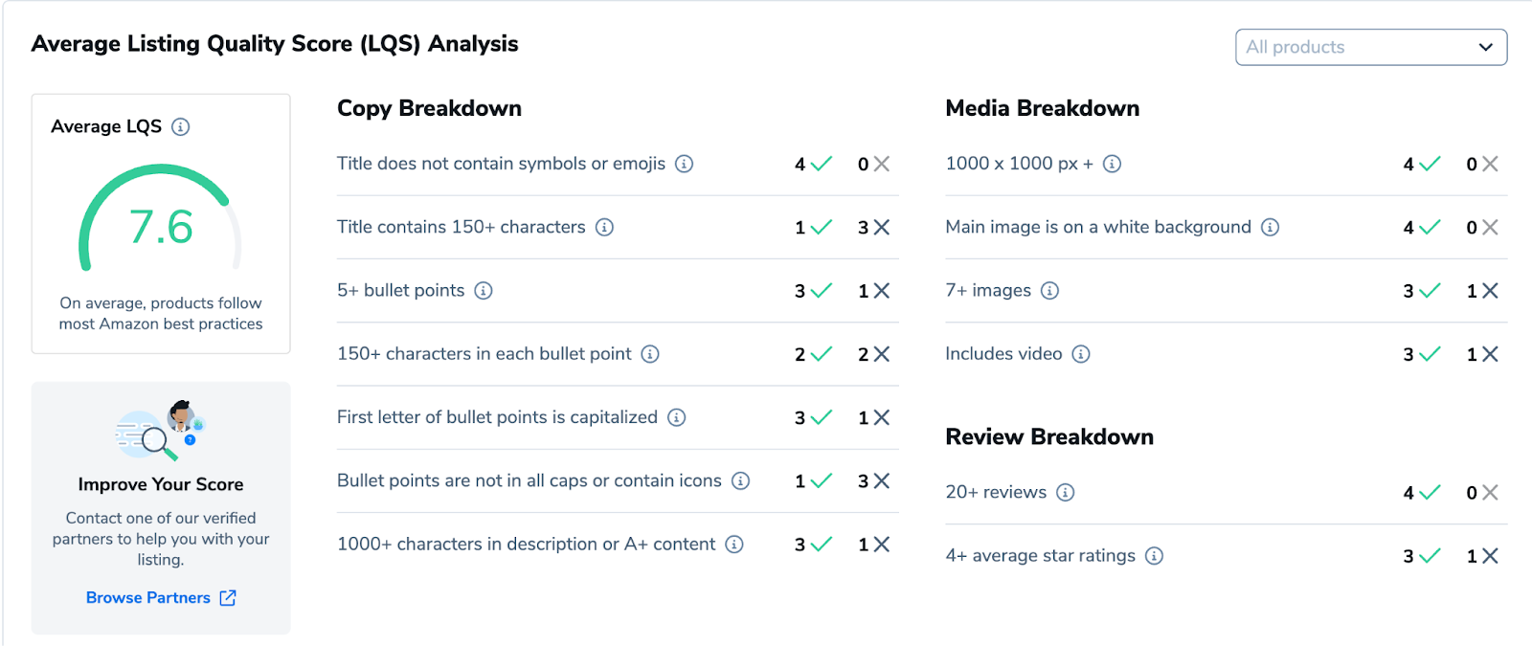Show info for main image white background

click(1270, 227)
